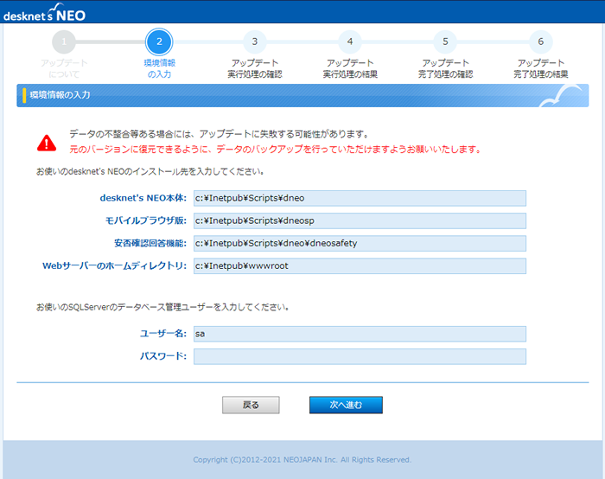Click the モバイルブラウザ版 label

(x=146, y=220)
